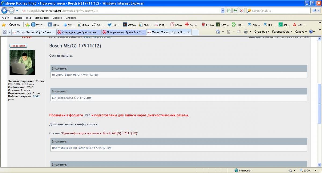This screenshot has height=173, width=322.
Task: Open the Сервис menu in menu bar
Action: (x=57, y=18)
